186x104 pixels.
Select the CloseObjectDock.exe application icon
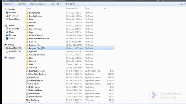pos(27,74)
